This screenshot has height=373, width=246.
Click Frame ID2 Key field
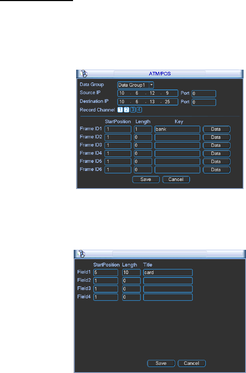[177, 137]
